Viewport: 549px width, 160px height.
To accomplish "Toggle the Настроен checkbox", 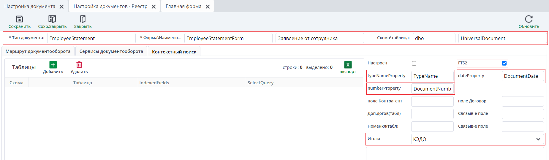I will (x=414, y=63).
